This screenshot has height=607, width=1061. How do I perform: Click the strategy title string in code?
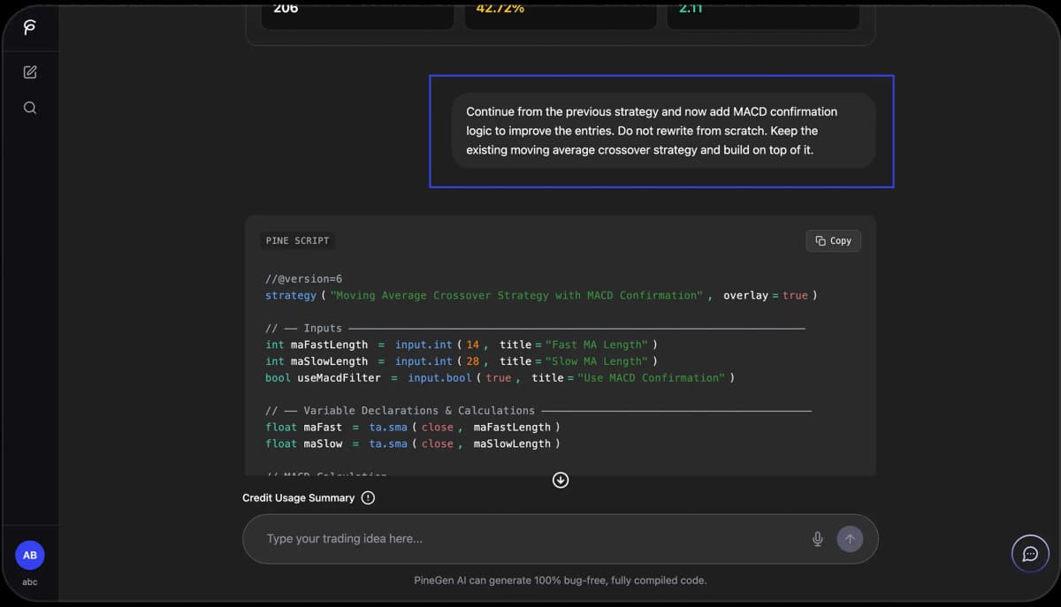516,295
